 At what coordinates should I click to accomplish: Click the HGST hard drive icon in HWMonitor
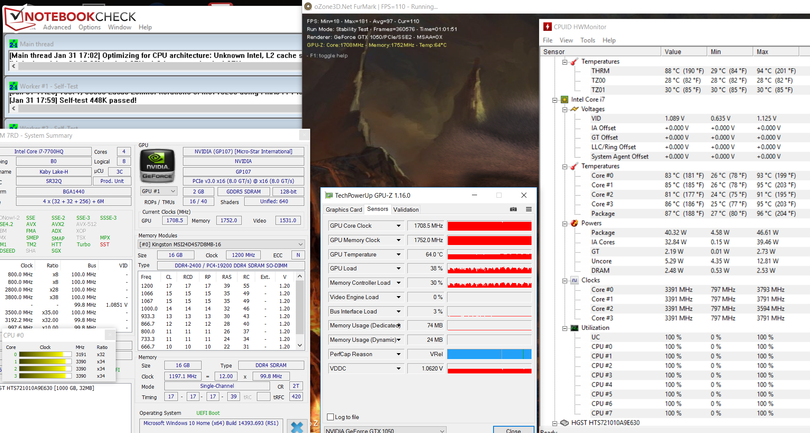(565, 422)
